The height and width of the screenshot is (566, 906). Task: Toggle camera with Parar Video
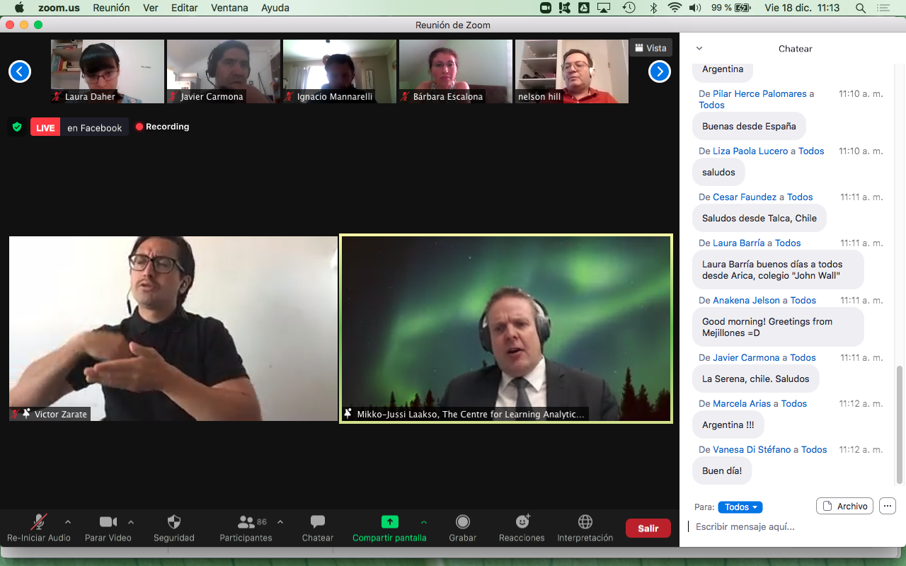[x=108, y=522]
